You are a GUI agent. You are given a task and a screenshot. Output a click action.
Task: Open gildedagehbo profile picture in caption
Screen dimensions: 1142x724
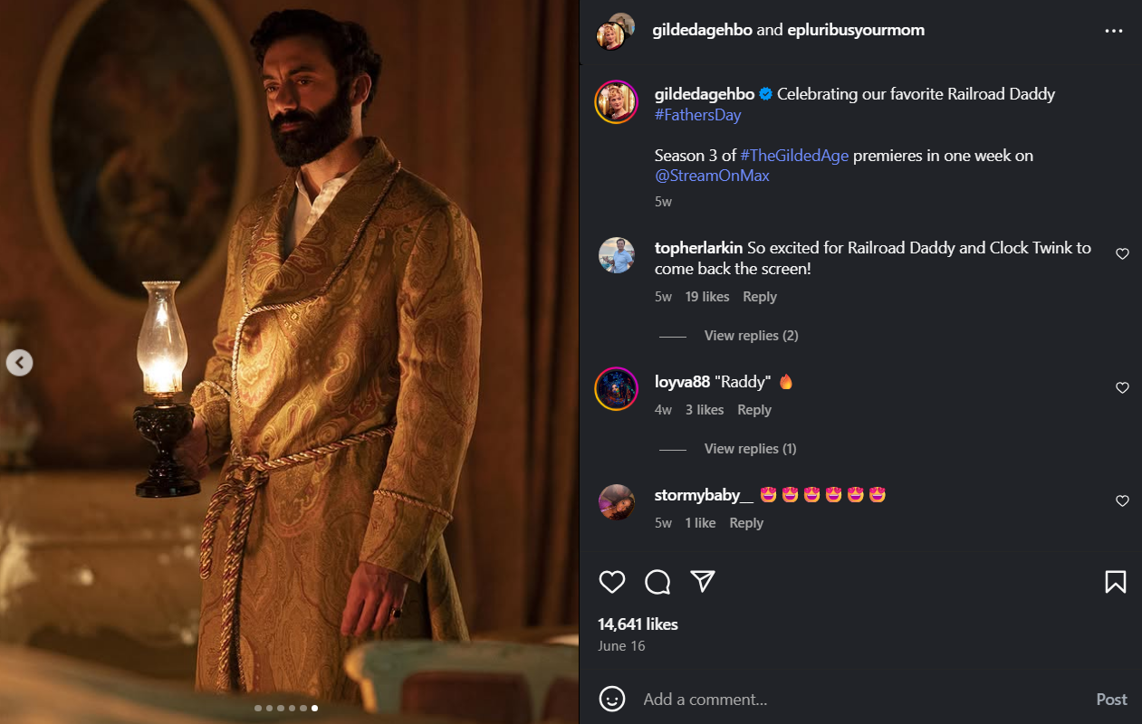pyautogui.click(x=617, y=102)
